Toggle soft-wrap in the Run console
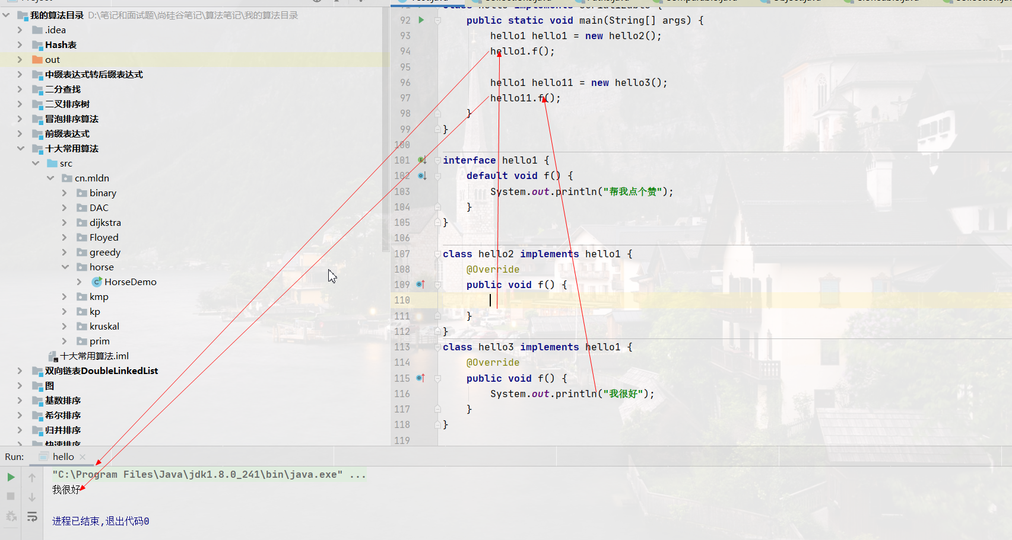Image resolution: width=1012 pixels, height=540 pixels. tap(32, 517)
